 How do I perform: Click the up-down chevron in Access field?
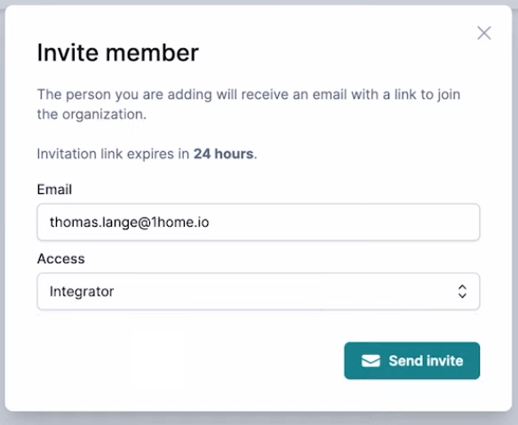point(462,292)
